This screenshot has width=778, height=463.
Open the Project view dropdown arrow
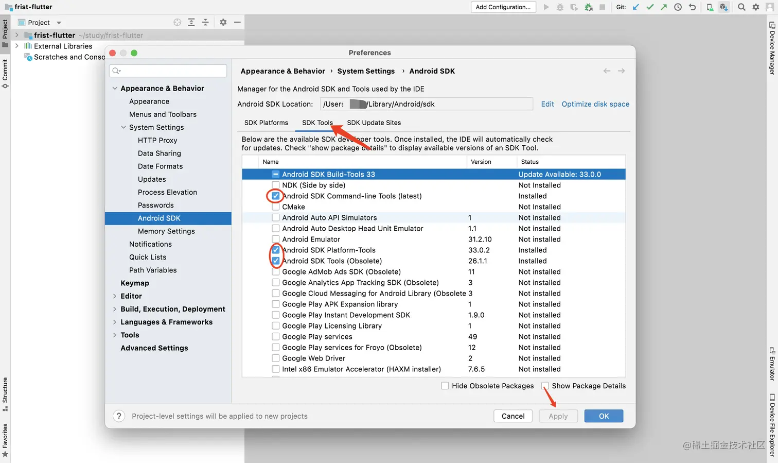coord(59,23)
